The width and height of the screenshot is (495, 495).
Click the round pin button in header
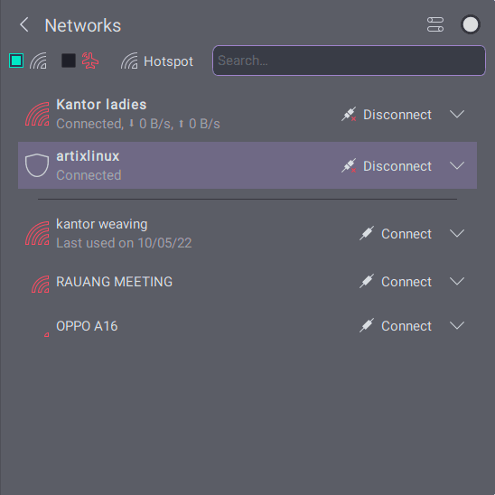coord(471,24)
